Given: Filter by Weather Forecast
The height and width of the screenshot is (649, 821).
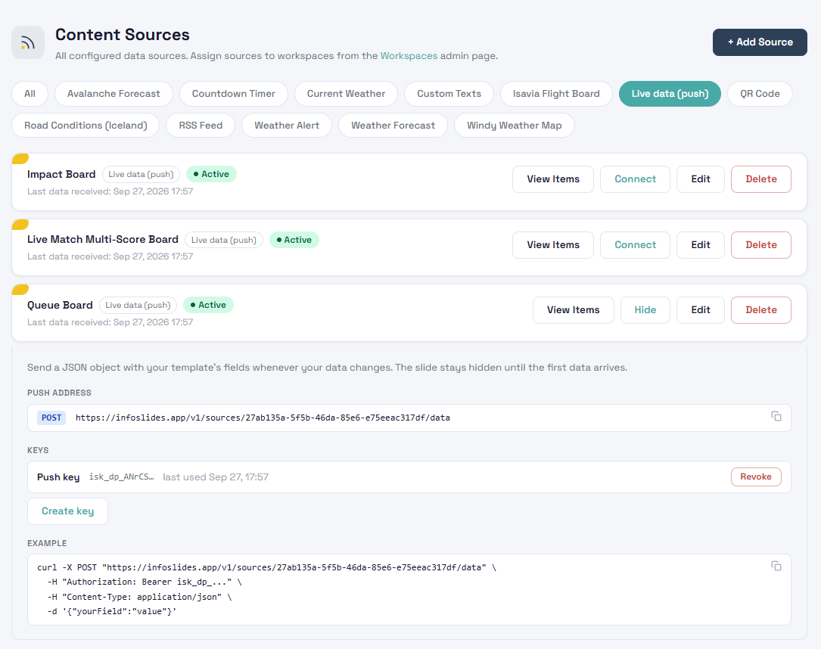Looking at the screenshot, I should point(393,126).
